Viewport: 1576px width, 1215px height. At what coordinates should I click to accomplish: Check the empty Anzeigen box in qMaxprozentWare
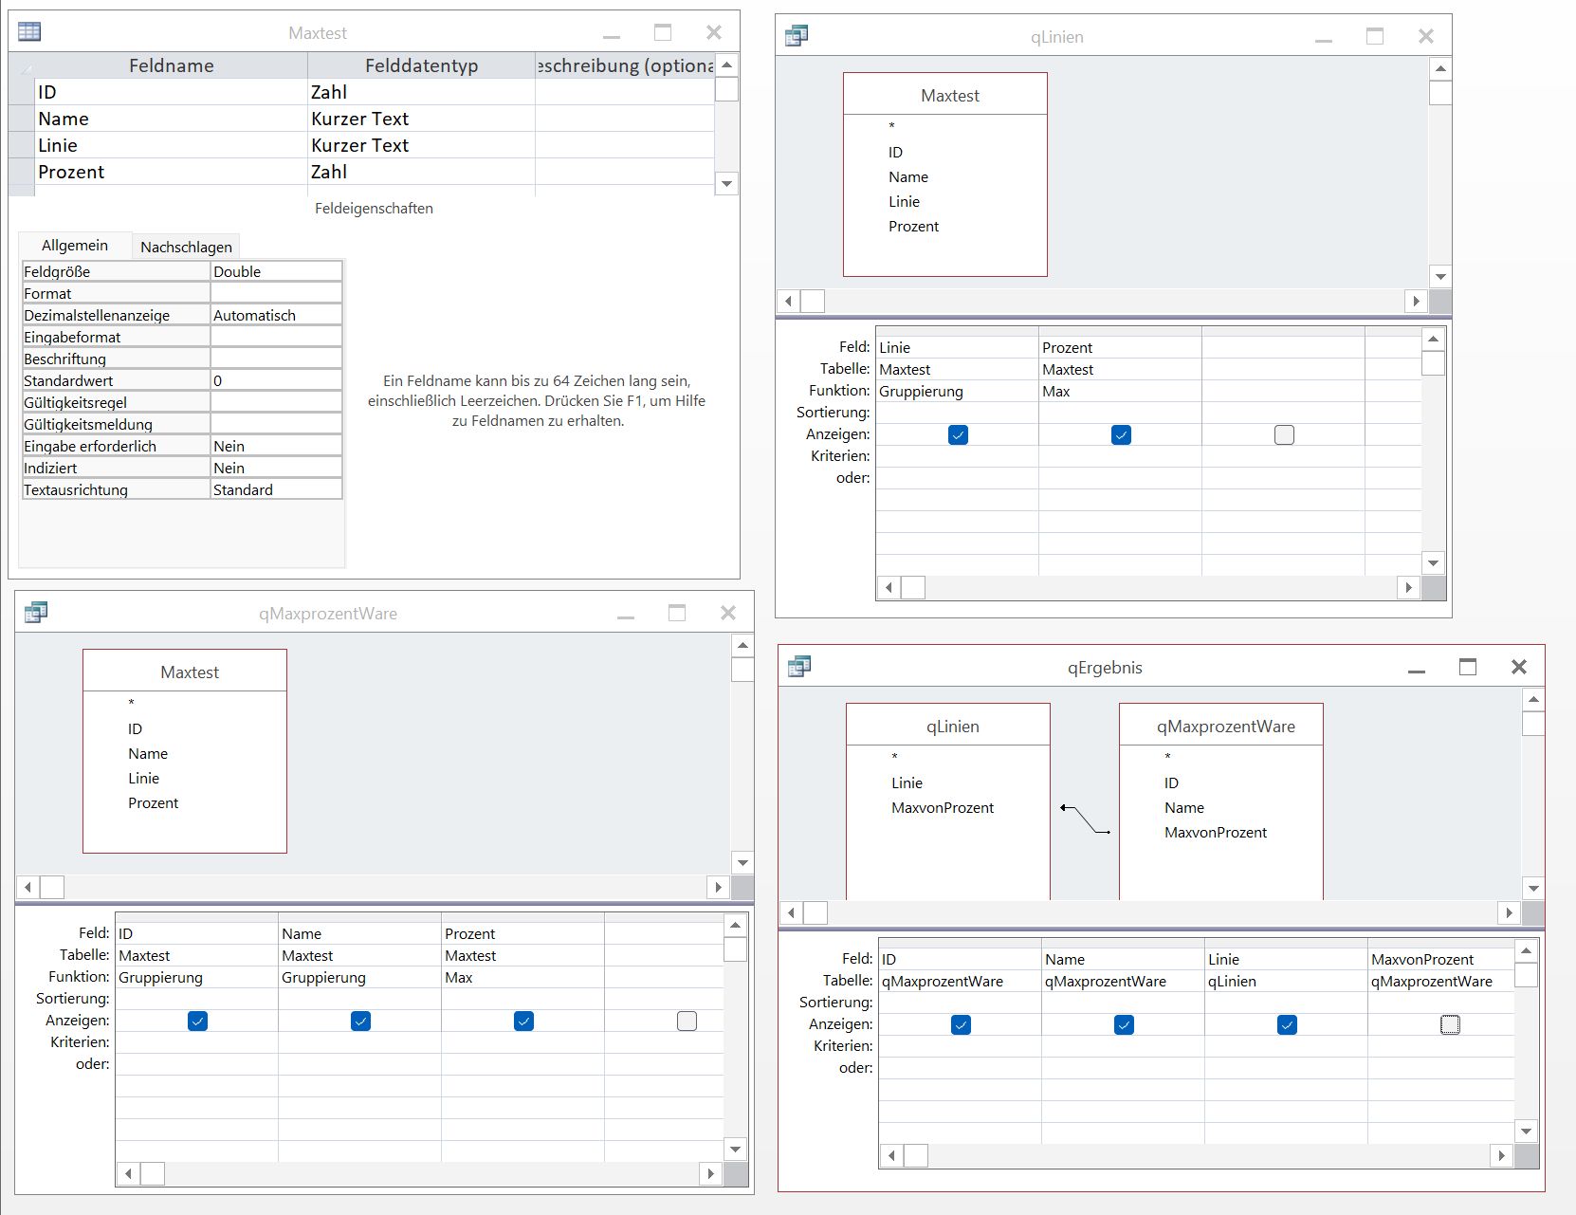point(687,1021)
